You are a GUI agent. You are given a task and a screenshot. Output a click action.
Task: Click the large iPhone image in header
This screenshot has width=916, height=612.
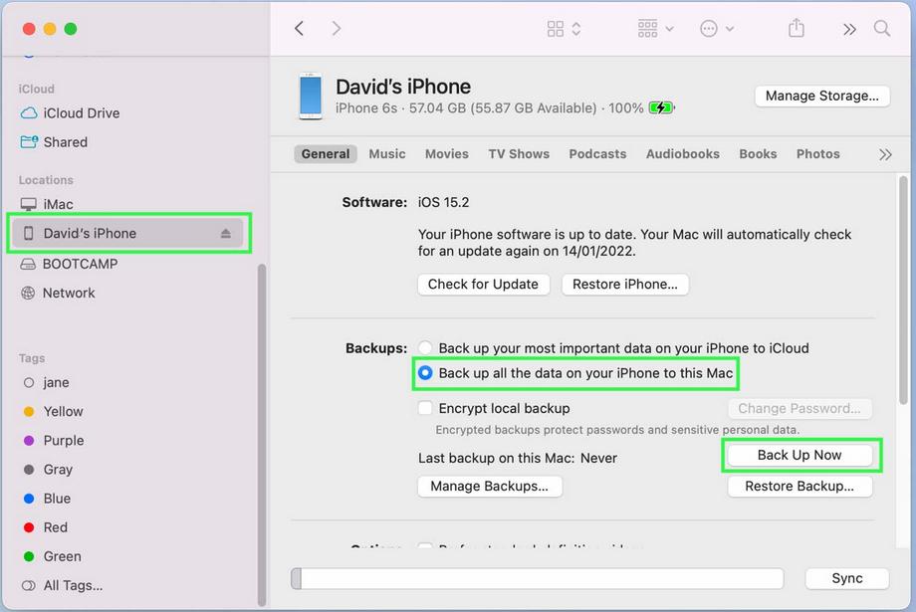click(x=311, y=97)
